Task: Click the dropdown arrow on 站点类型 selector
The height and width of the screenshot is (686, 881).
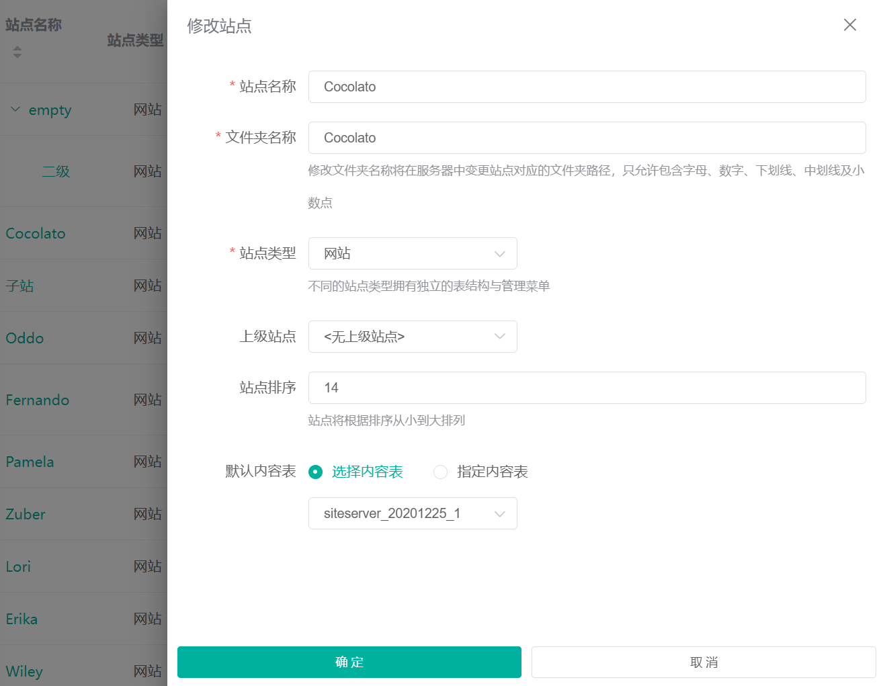Action: click(x=499, y=253)
